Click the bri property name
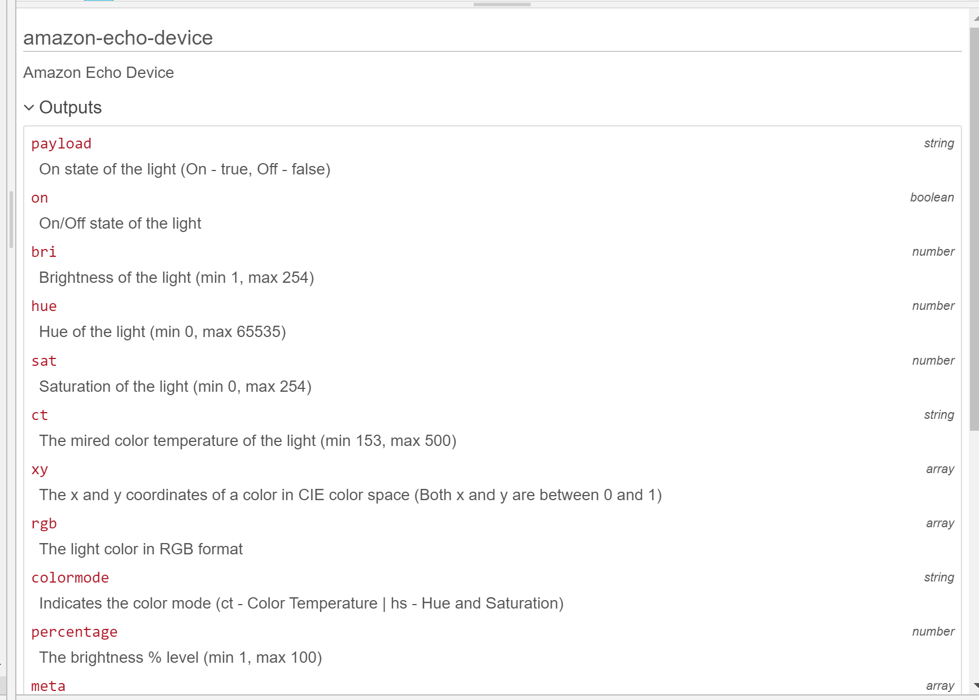Viewport: 979px width, 700px height. 43,252
